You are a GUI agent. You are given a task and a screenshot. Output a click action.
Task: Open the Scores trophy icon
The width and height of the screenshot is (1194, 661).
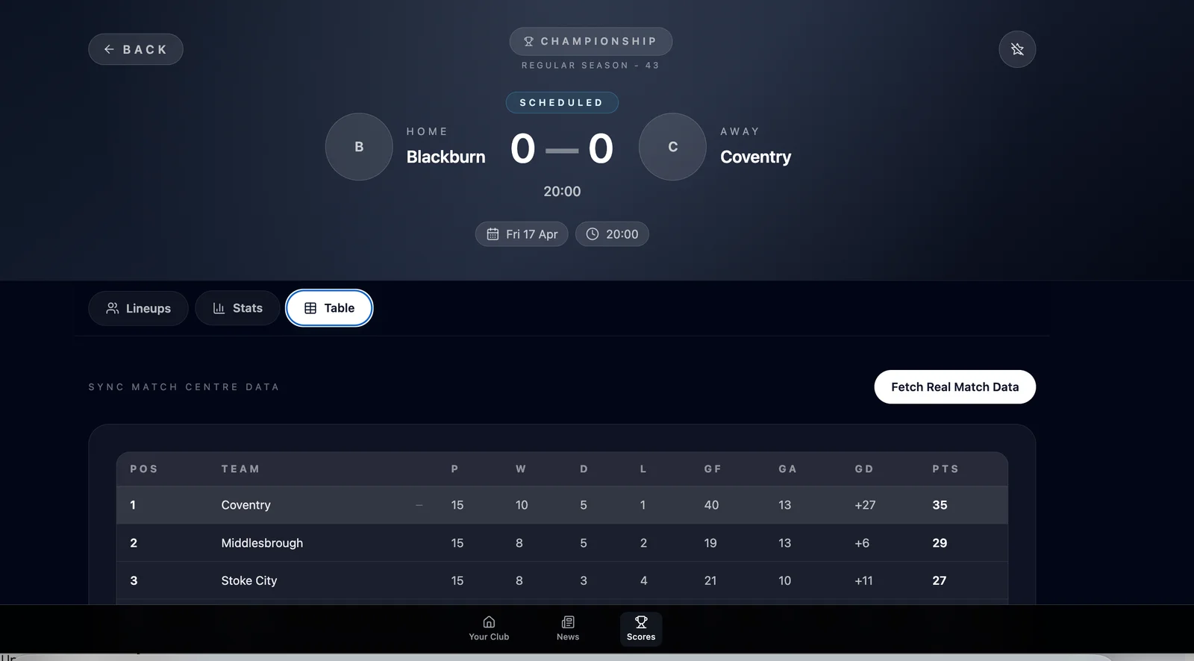tap(641, 622)
